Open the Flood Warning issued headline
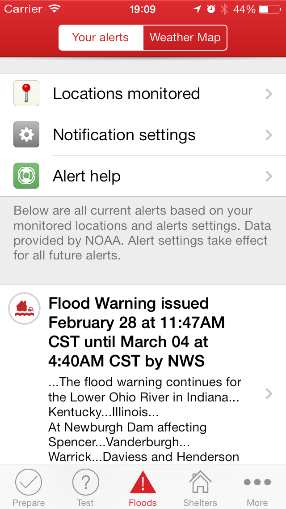Image resolution: width=286 pixels, height=509 pixels. point(136,332)
